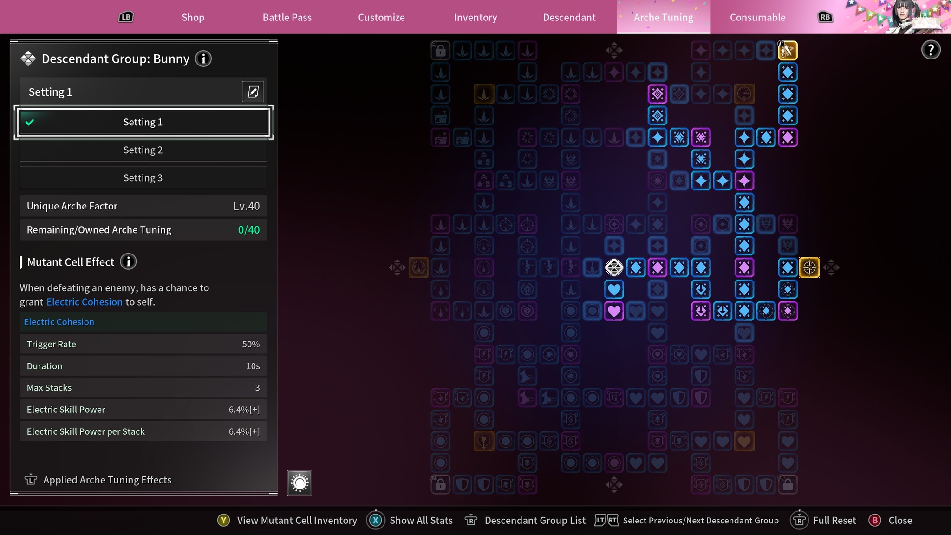The width and height of the screenshot is (951, 535).
Task: Open the Descendant Group List
Action: (x=525, y=521)
